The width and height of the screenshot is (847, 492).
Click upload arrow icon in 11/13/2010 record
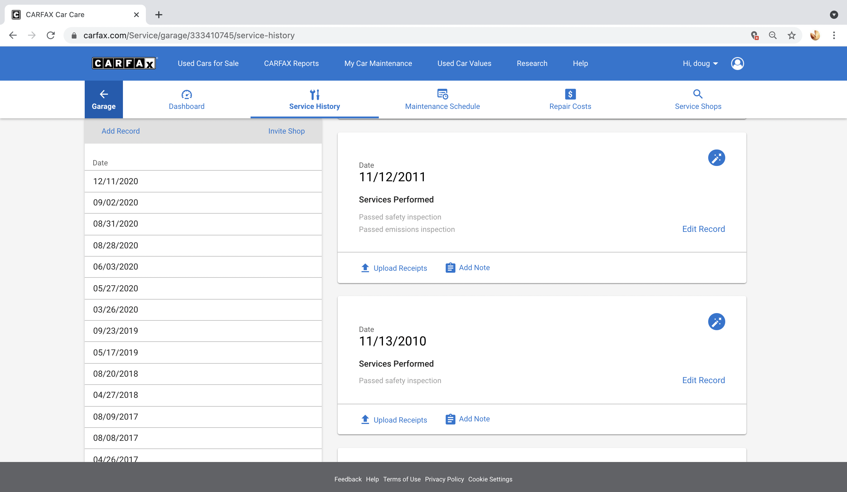click(365, 419)
